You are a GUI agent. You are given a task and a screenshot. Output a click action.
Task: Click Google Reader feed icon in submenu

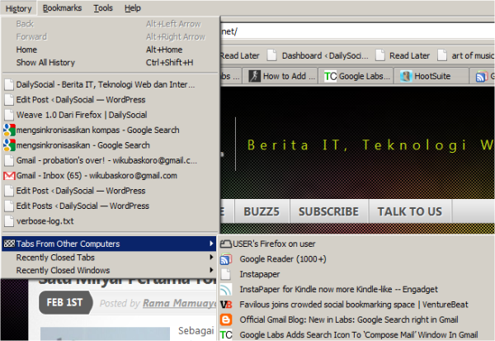[226, 259]
